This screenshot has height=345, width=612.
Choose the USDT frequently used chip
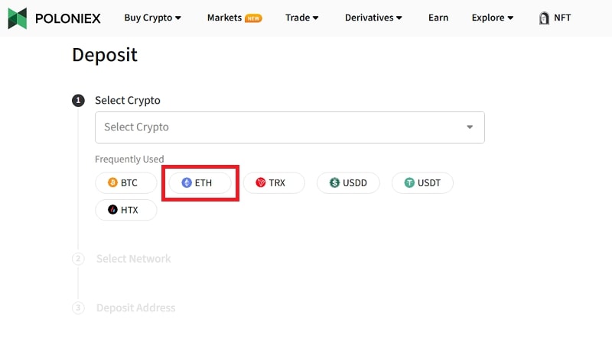point(422,183)
